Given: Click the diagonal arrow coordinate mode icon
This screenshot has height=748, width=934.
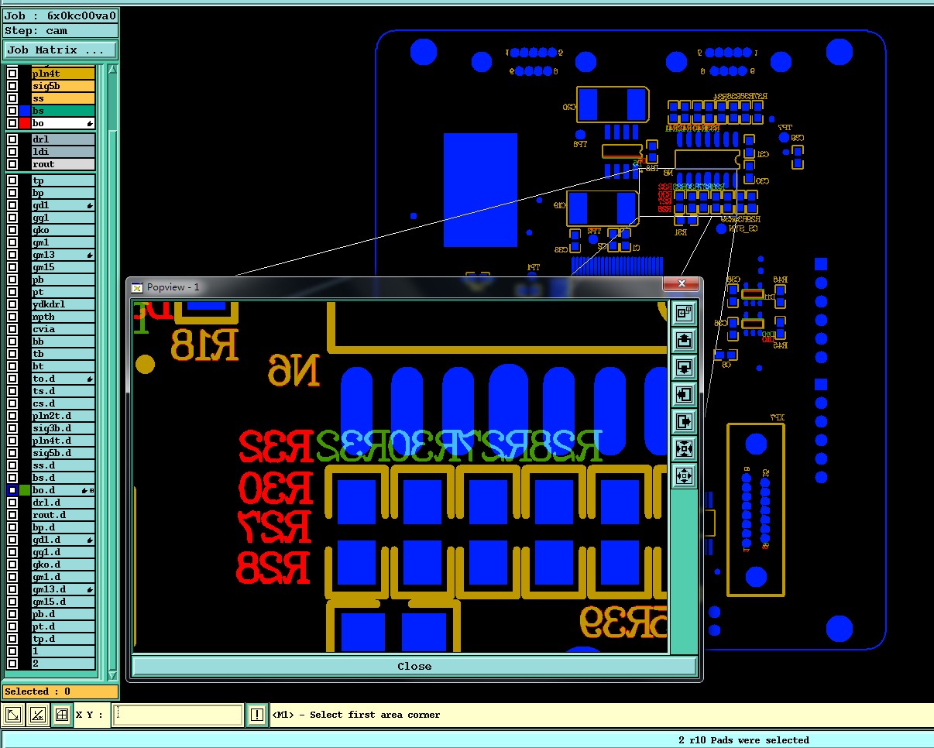Looking at the screenshot, I should pos(13,715).
